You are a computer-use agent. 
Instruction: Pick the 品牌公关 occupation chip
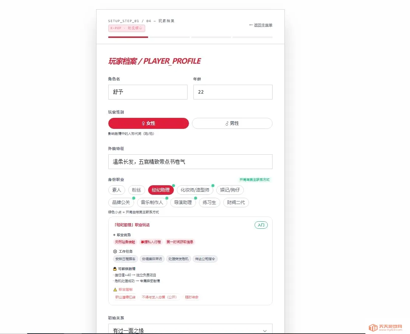[121, 203]
